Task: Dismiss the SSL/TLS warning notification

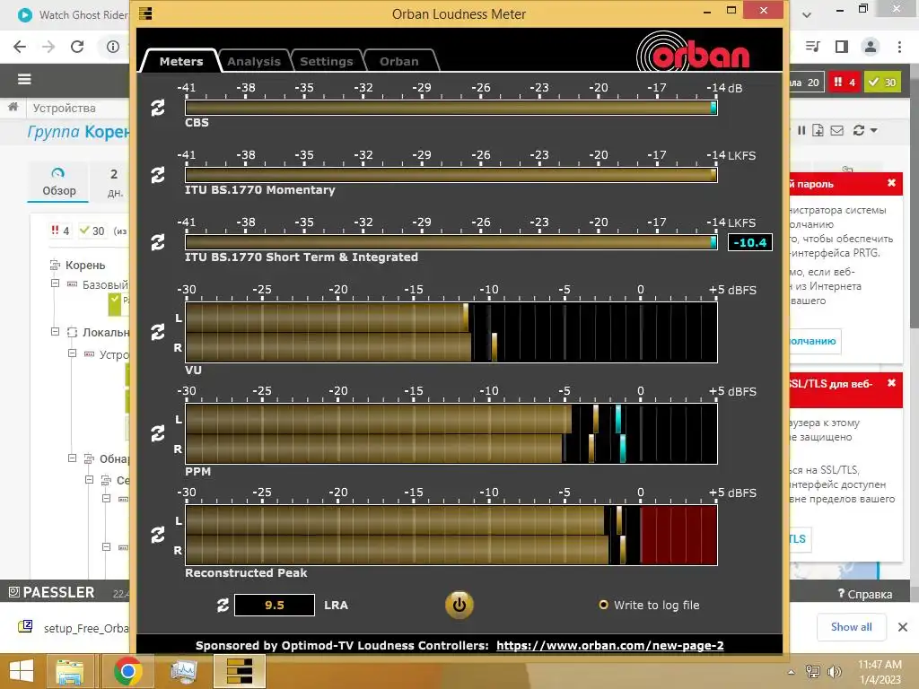Action: tap(891, 382)
